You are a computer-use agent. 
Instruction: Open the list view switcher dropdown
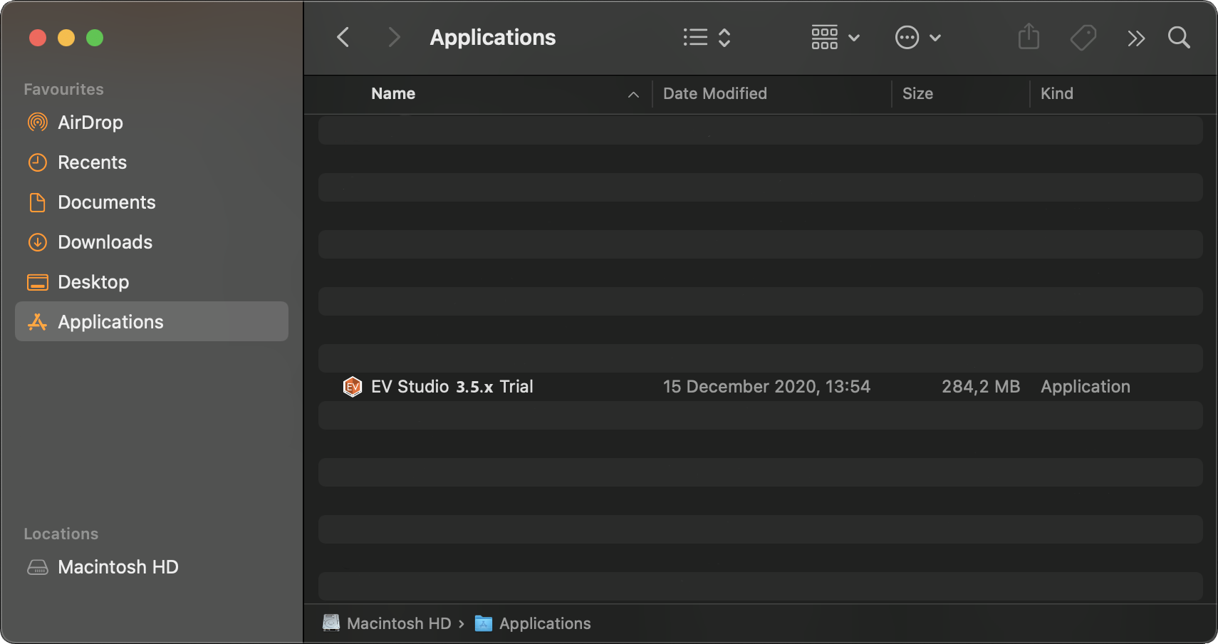707,37
